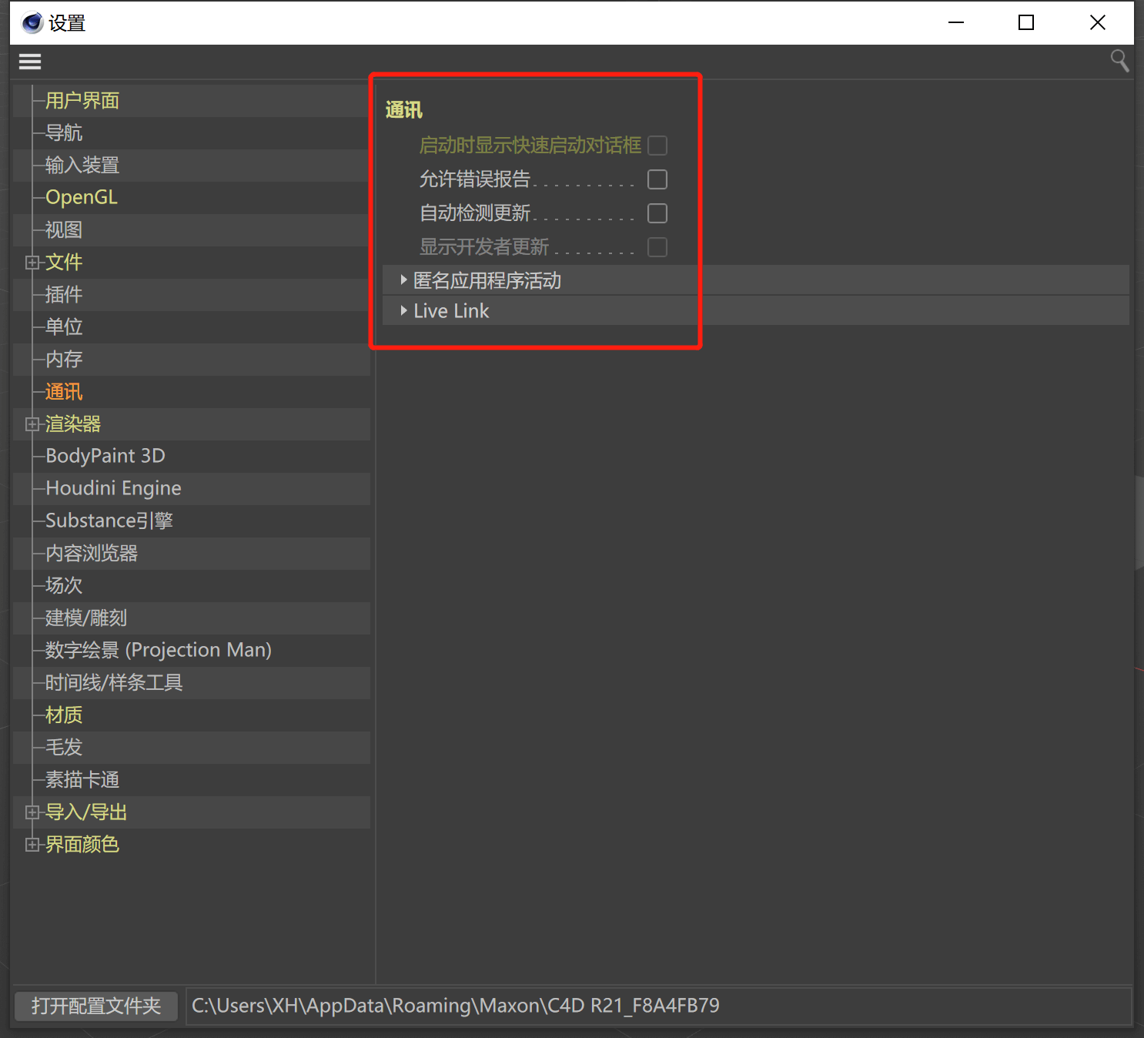Open Substance引擎 settings

(109, 521)
